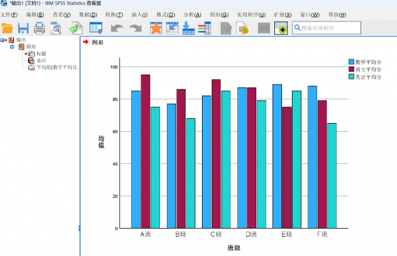Click the go to case table icon
The width and height of the screenshot is (397, 256).
[x=172, y=28]
